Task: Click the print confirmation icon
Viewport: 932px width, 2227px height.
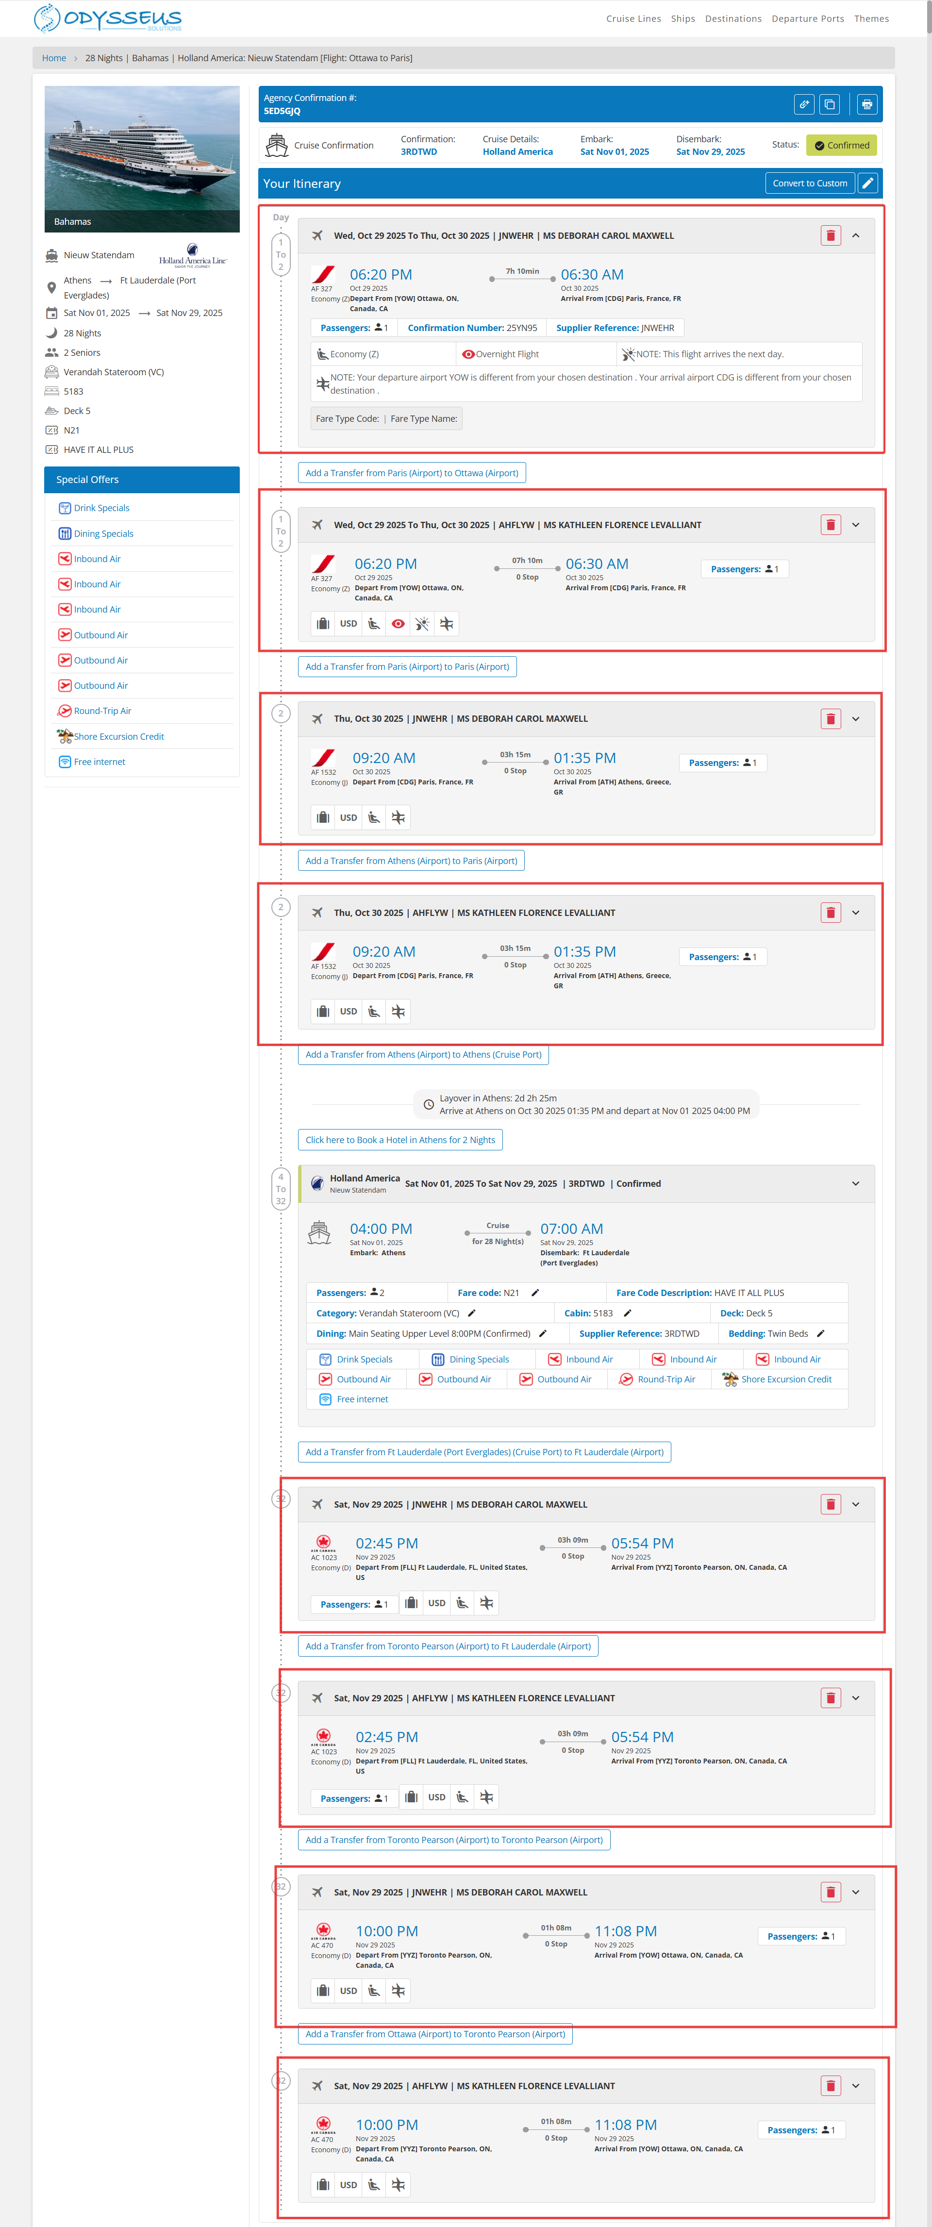Action: tap(866, 105)
